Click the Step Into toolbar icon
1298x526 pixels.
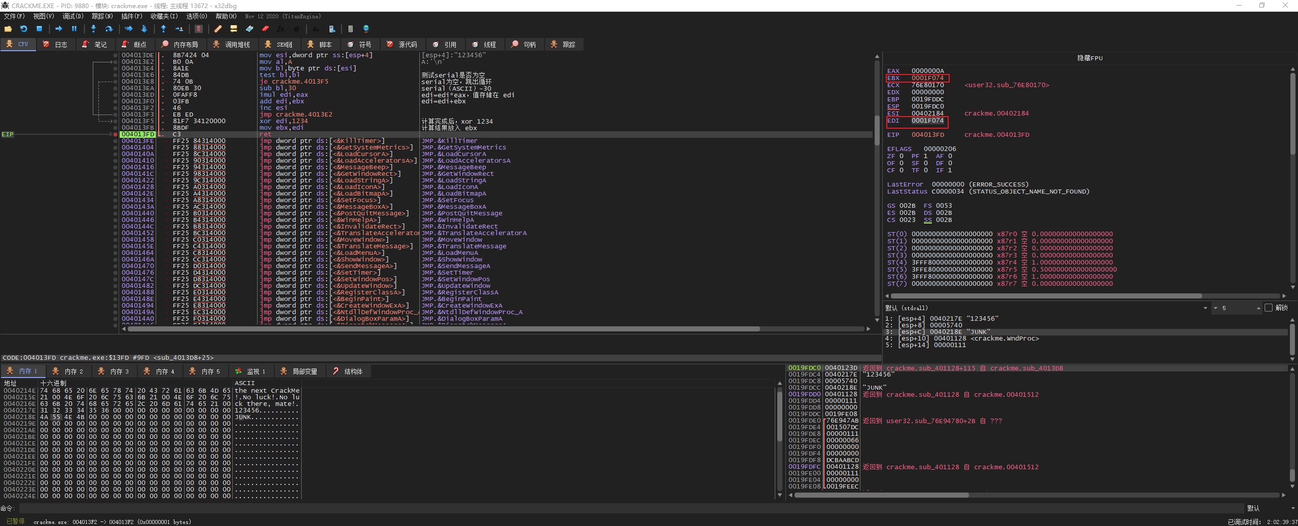click(93, 29)
